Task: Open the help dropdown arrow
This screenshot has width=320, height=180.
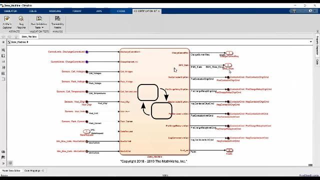Action: [315, 11]
